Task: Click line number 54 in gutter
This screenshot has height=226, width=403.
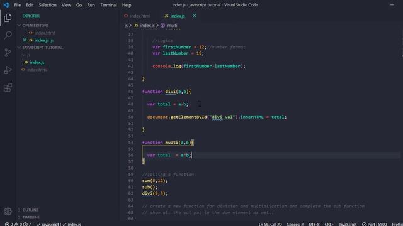Action: tap(131, 143)
